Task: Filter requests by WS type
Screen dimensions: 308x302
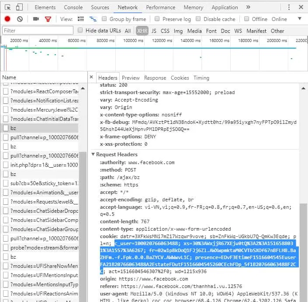Action: tap(238, 31)
